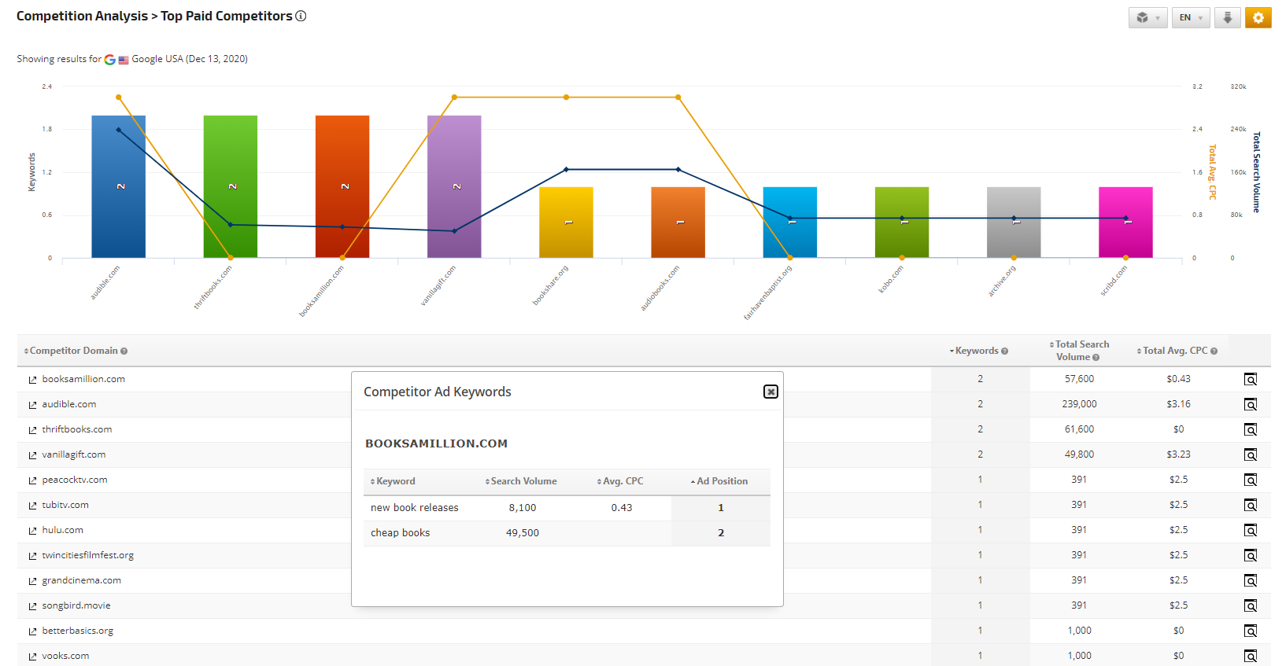Click the blue audible.com chart bar
This screenshot has height=666, width=1286.
click(118, 186)
